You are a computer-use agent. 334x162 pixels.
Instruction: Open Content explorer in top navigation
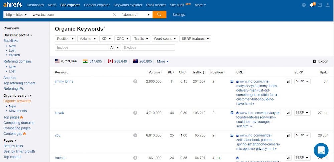97,5
